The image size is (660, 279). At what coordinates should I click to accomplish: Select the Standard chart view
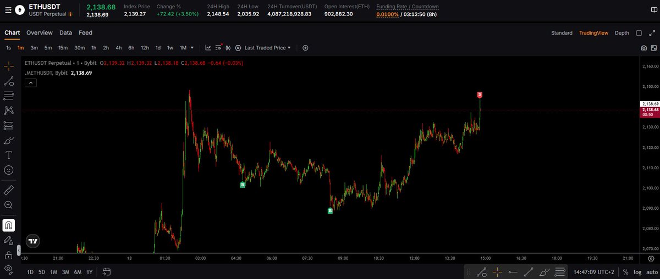click(562, 33)
